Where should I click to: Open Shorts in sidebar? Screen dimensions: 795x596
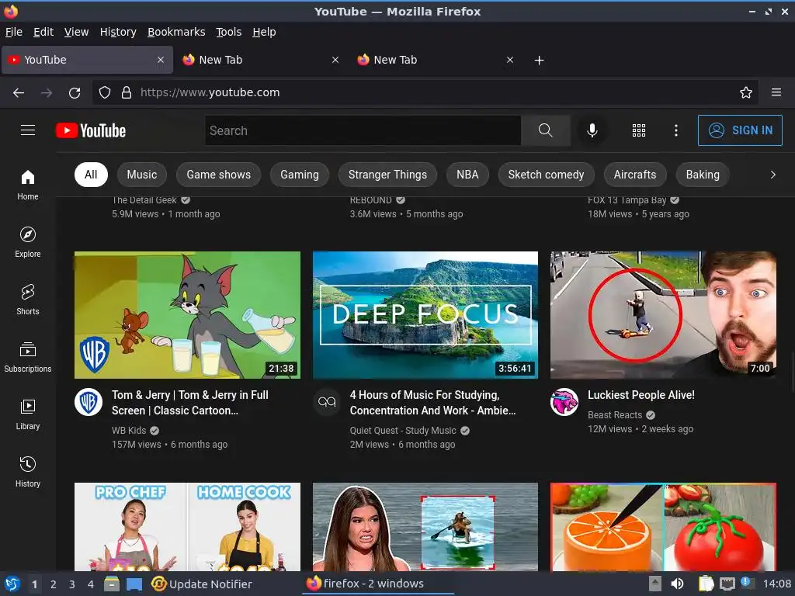(x=28, y=300)
